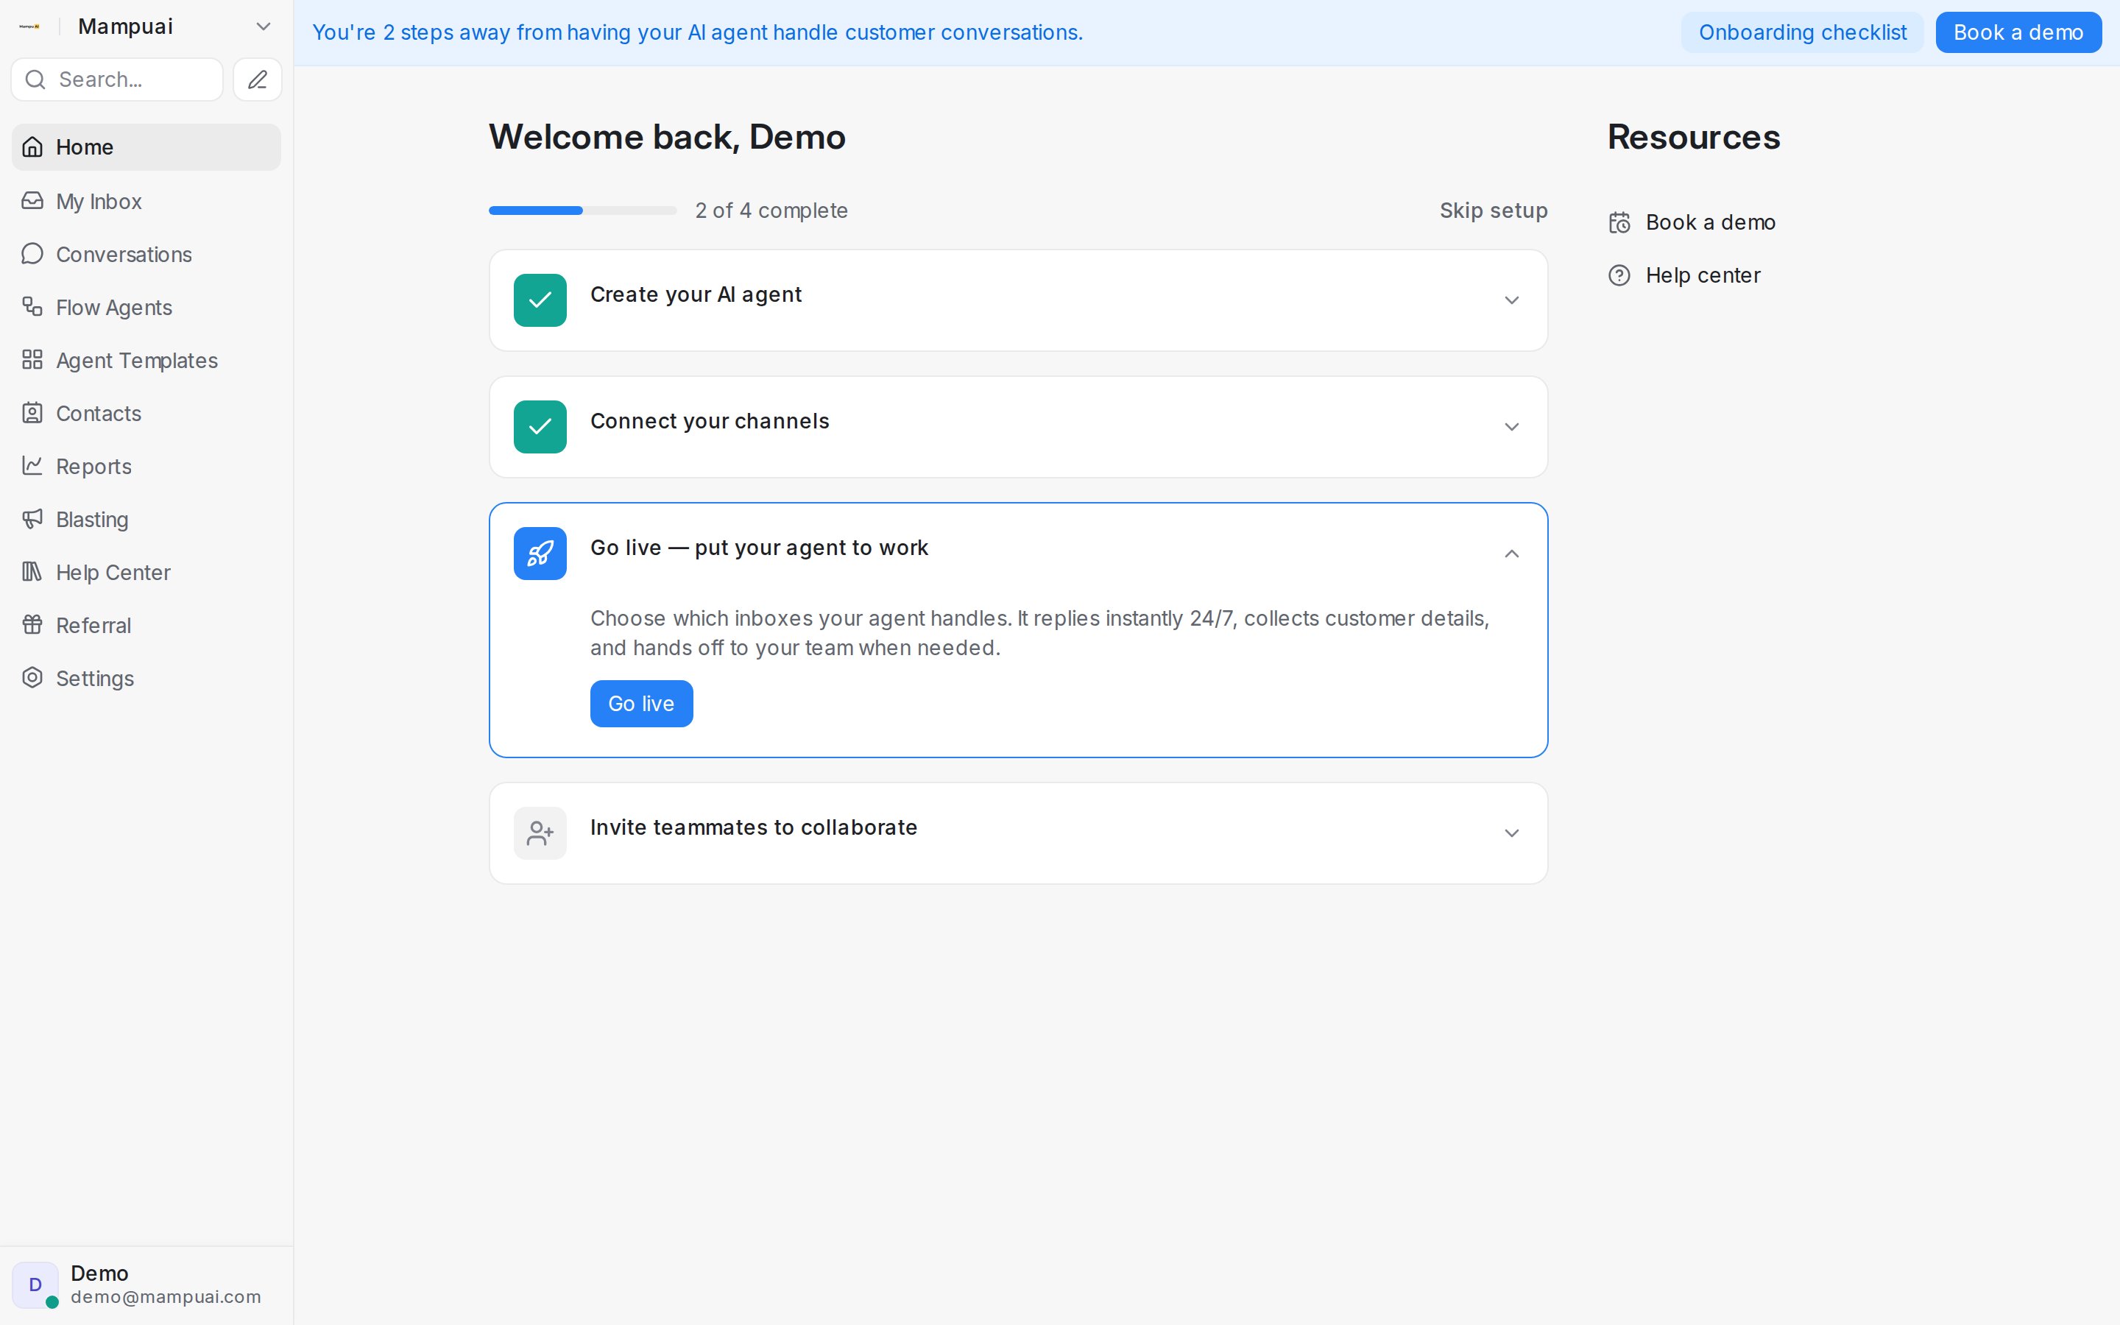Click the Settings gear icon
Screen dimensions: 2120x1325
click(32, 678)
